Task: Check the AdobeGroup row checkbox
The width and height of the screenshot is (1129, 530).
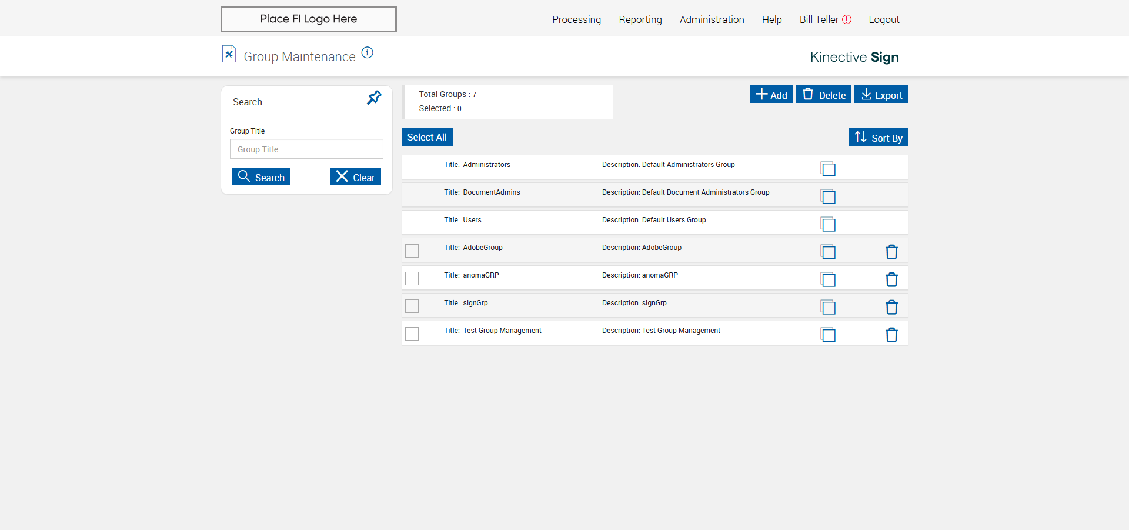Action: tap(412, 251)
